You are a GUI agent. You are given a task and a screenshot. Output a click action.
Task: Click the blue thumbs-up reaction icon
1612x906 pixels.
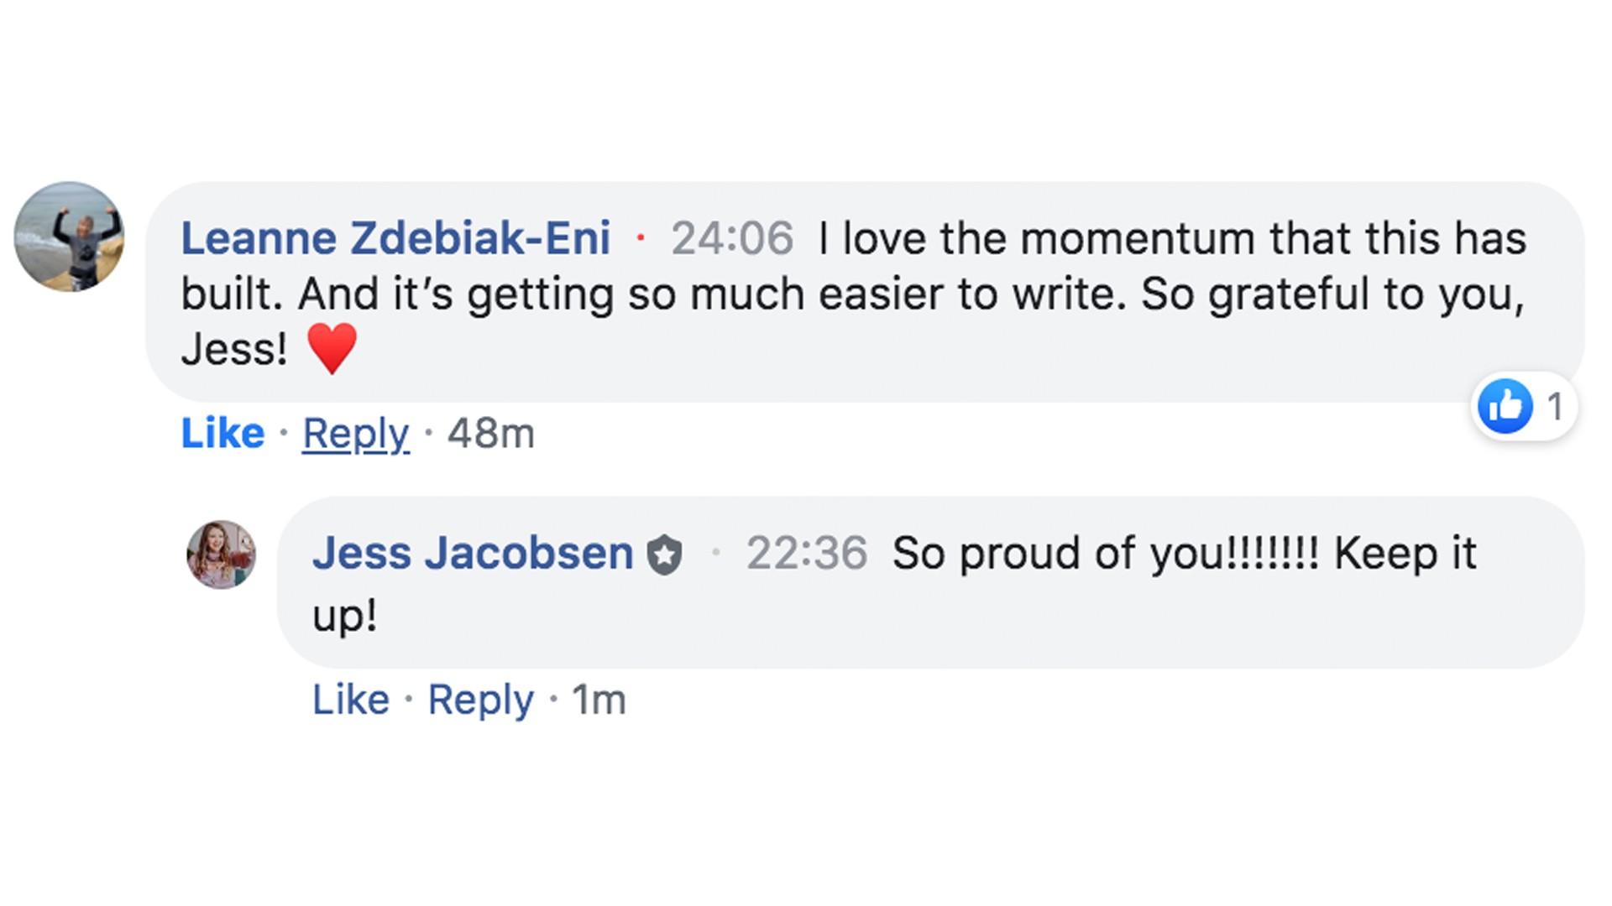tap(1505, 407)
